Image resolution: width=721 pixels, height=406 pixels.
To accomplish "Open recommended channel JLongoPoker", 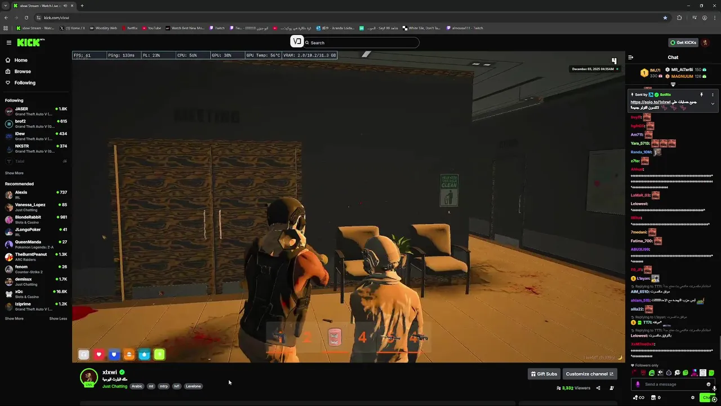I will (36, 232).
